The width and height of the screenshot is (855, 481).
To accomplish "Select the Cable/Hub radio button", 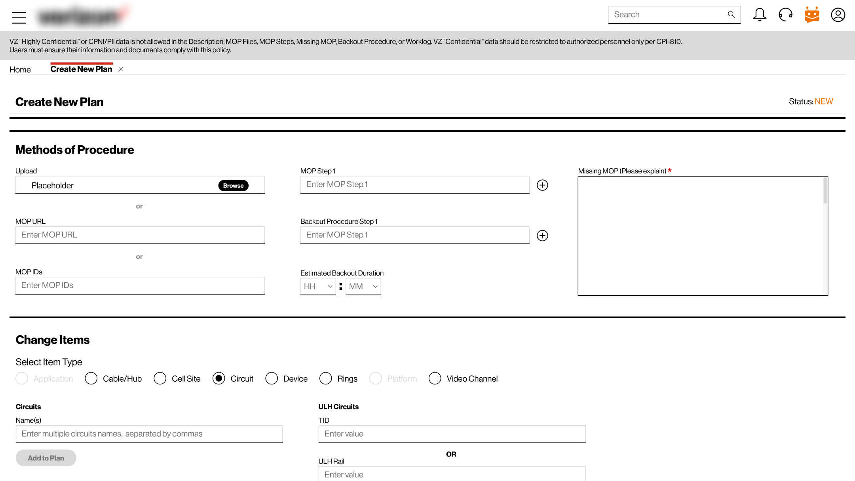I will [91, 378].
